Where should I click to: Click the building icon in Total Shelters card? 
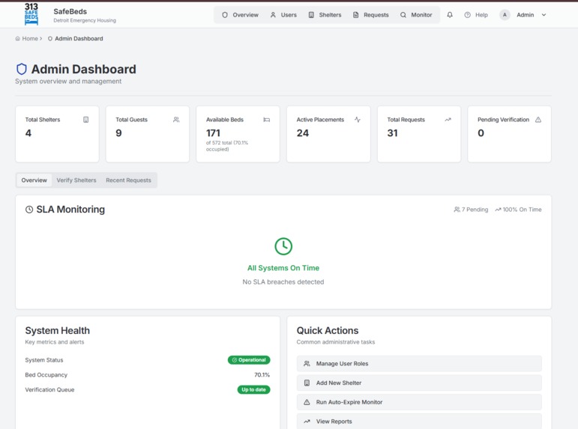[x=86, y=119]
